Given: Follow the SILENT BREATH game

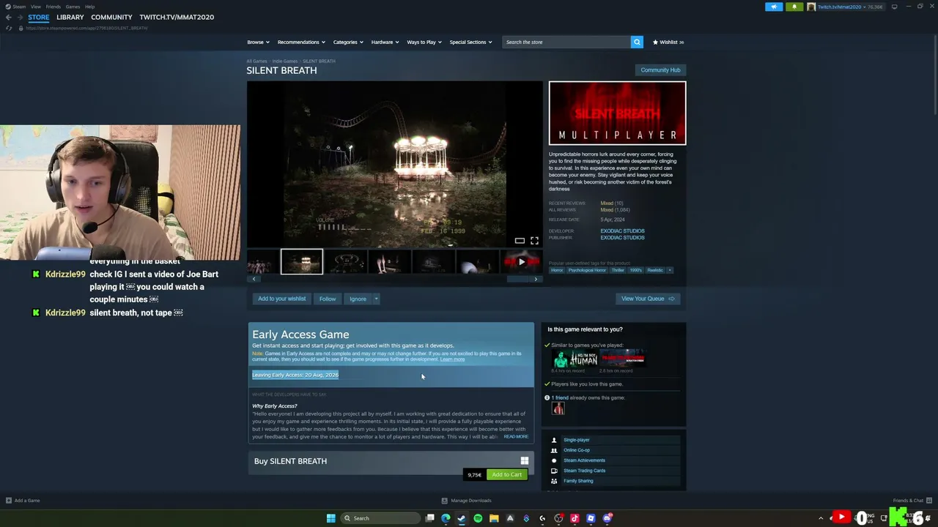Looking at the screenshot, I should tap(328, 299).
